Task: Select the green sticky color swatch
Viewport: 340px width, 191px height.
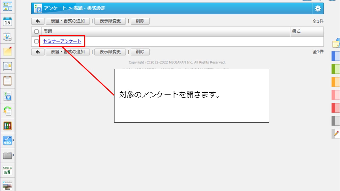Action: pyautogui.click(x=336, y=69)
